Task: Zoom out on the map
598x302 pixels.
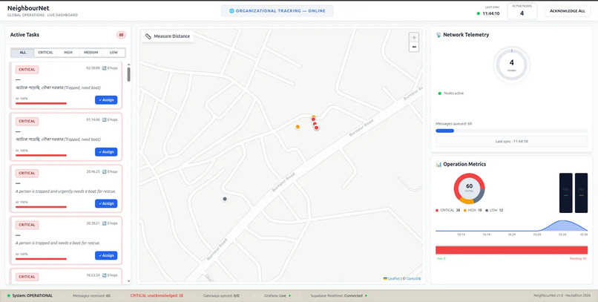Action: click(x=414, y=47)
